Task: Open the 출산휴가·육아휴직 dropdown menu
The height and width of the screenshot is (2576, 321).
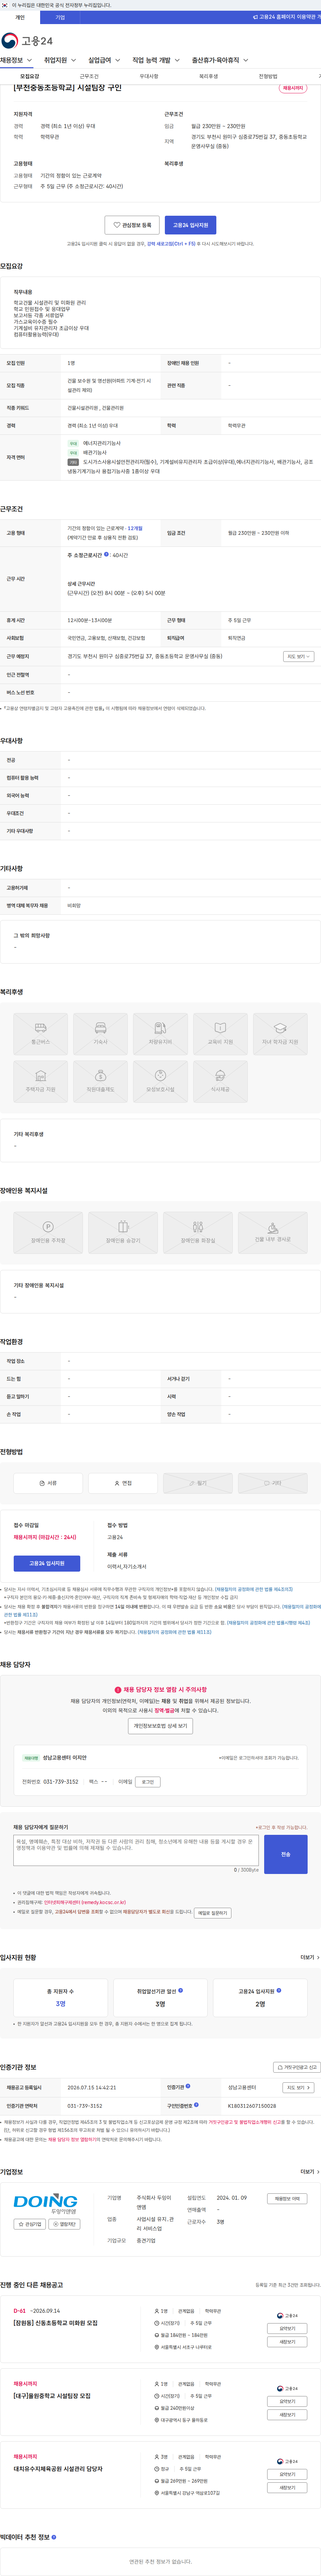Action: pyautogui.click(x=220, y=60)
